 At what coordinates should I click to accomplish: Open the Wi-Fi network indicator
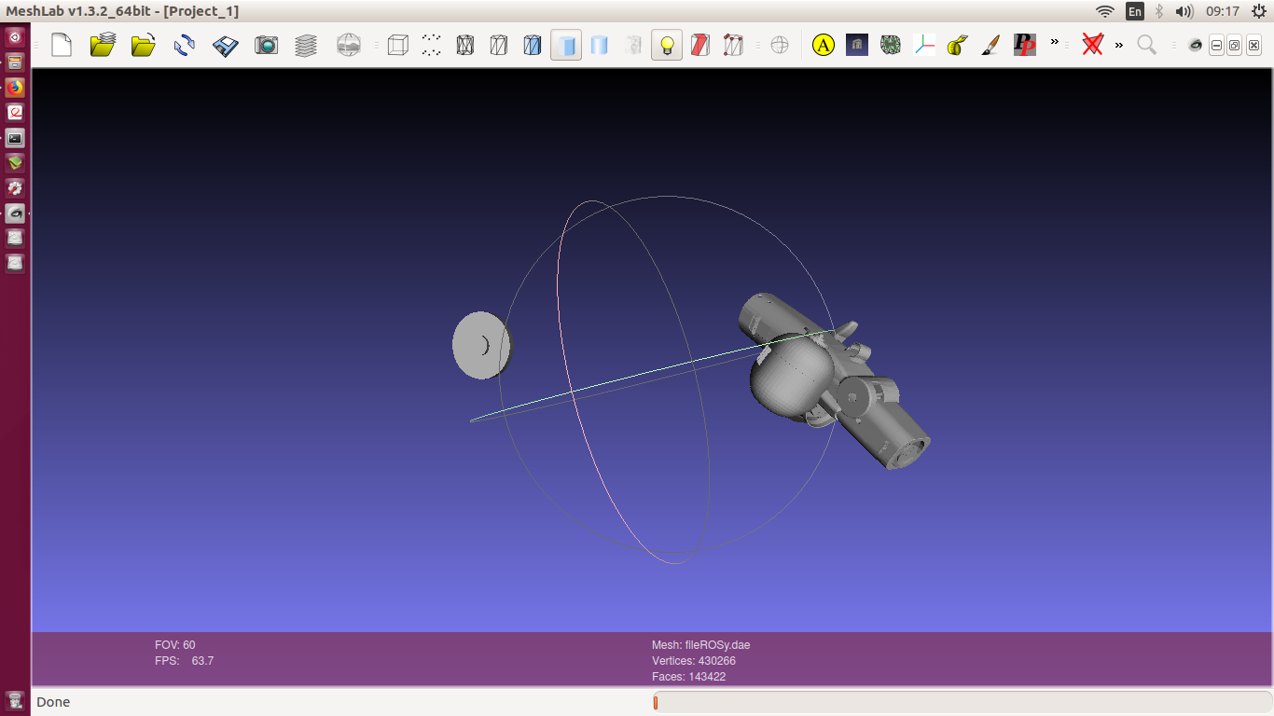(1105, 11)
